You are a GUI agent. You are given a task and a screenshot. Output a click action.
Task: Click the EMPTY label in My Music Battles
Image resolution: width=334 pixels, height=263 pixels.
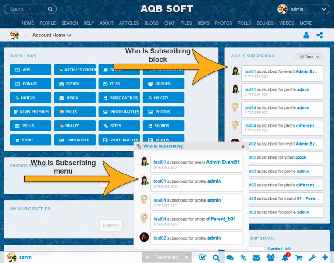(111, 225)
